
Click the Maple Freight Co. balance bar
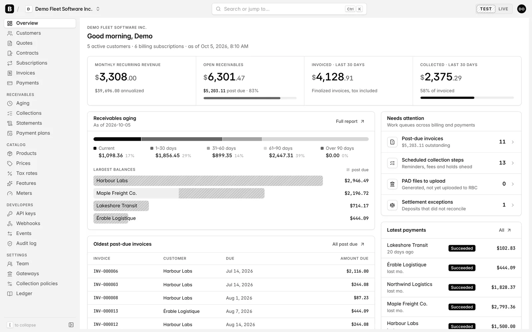coord(179,193)
